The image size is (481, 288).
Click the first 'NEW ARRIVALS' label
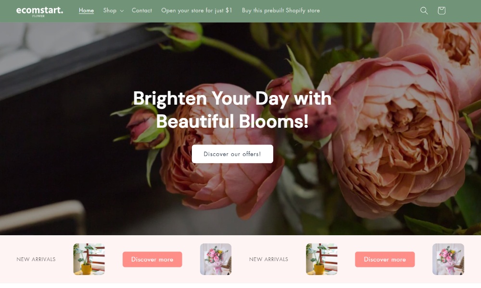36,259
